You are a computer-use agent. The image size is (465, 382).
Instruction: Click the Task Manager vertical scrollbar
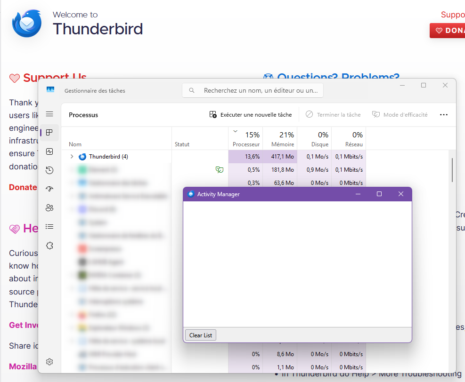pyautogui.click(x=452, y=170)
